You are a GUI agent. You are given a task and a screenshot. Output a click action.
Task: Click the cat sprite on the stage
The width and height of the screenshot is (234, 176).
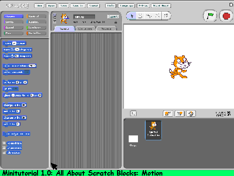[180, 67]
